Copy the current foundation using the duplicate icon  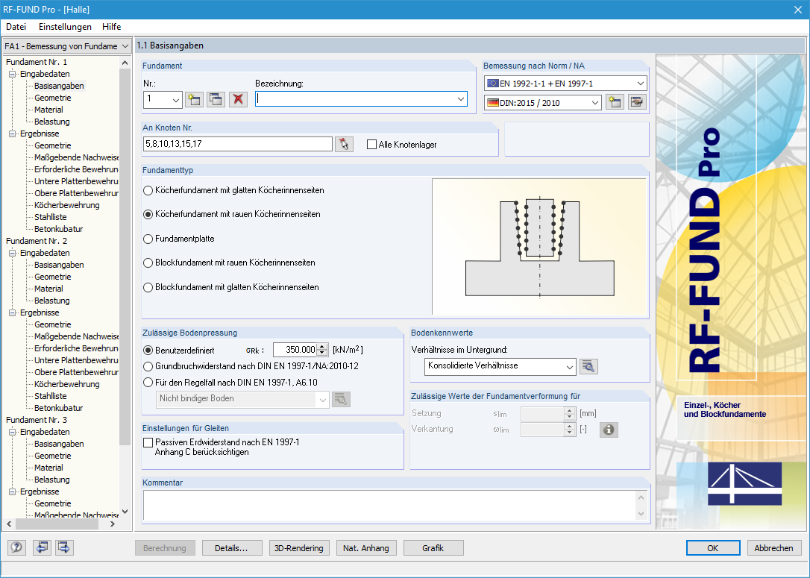click(x=216, y=99)
